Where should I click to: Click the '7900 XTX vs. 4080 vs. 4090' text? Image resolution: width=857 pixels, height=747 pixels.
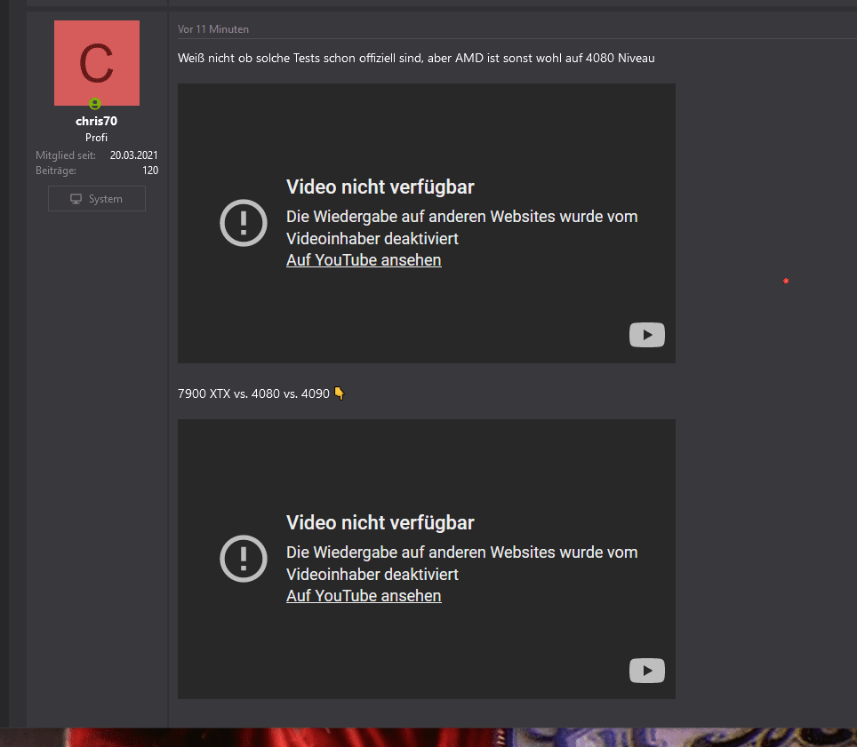click(x=253, y=393)
